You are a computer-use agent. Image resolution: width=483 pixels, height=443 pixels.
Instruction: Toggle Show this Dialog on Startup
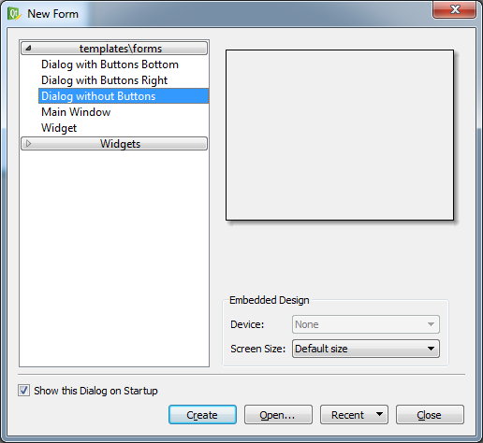(23, 391)
